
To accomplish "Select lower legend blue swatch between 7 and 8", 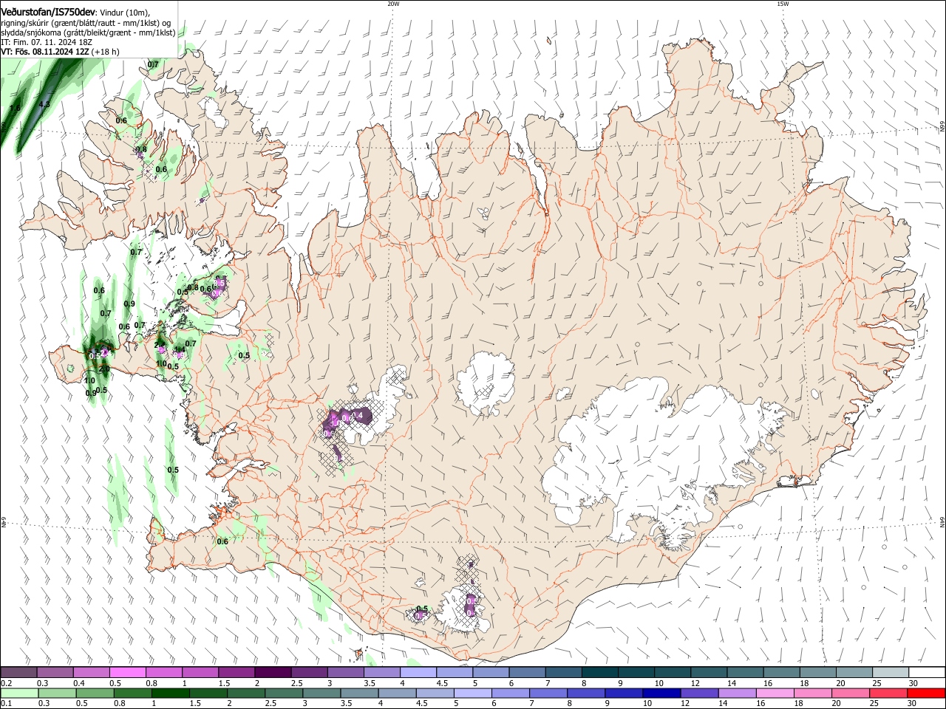I will click(548, 693).
